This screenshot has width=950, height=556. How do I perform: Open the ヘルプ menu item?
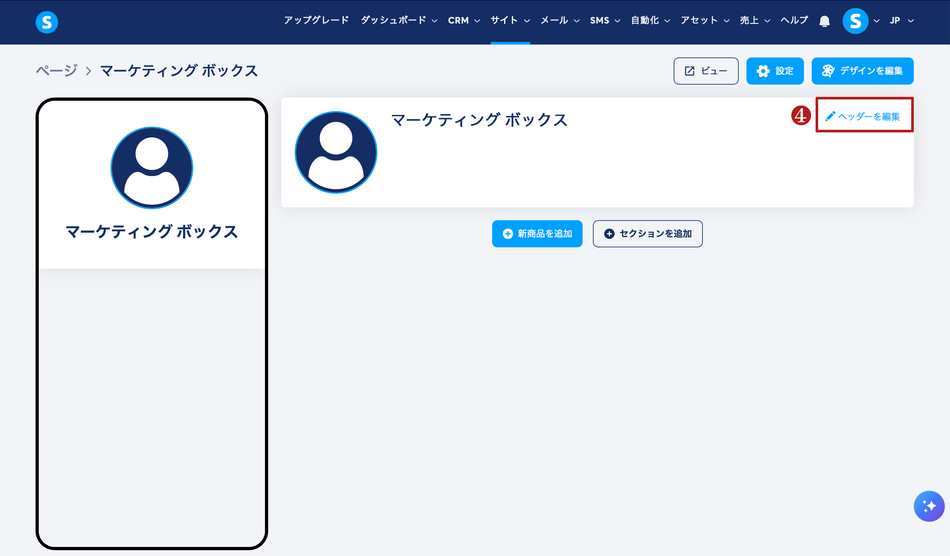794,20
